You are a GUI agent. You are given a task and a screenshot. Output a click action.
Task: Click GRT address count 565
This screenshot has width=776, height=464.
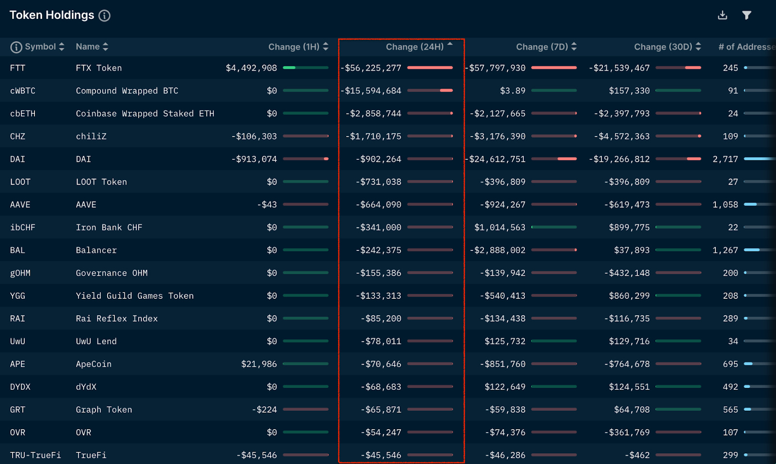click(730, 409)
